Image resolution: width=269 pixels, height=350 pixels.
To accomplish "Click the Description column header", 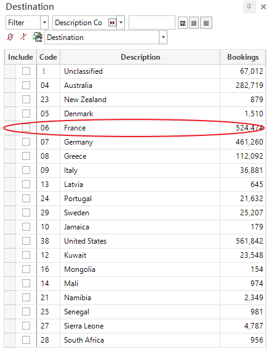I will (140, 57).
